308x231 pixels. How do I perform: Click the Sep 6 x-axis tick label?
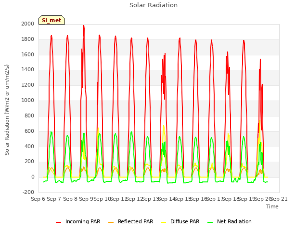(38, 199)
